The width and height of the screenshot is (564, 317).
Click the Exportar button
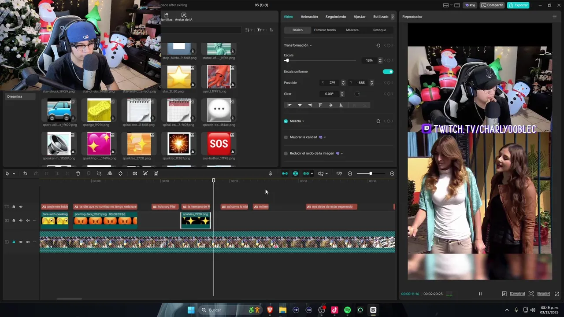coord(518,5)
